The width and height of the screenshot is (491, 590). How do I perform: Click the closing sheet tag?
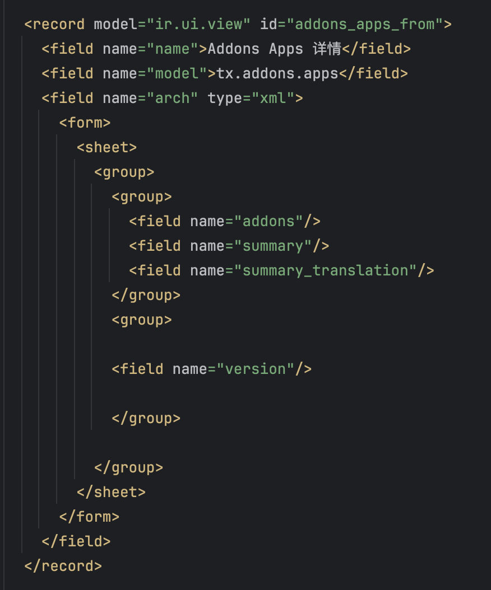point(111,492)
